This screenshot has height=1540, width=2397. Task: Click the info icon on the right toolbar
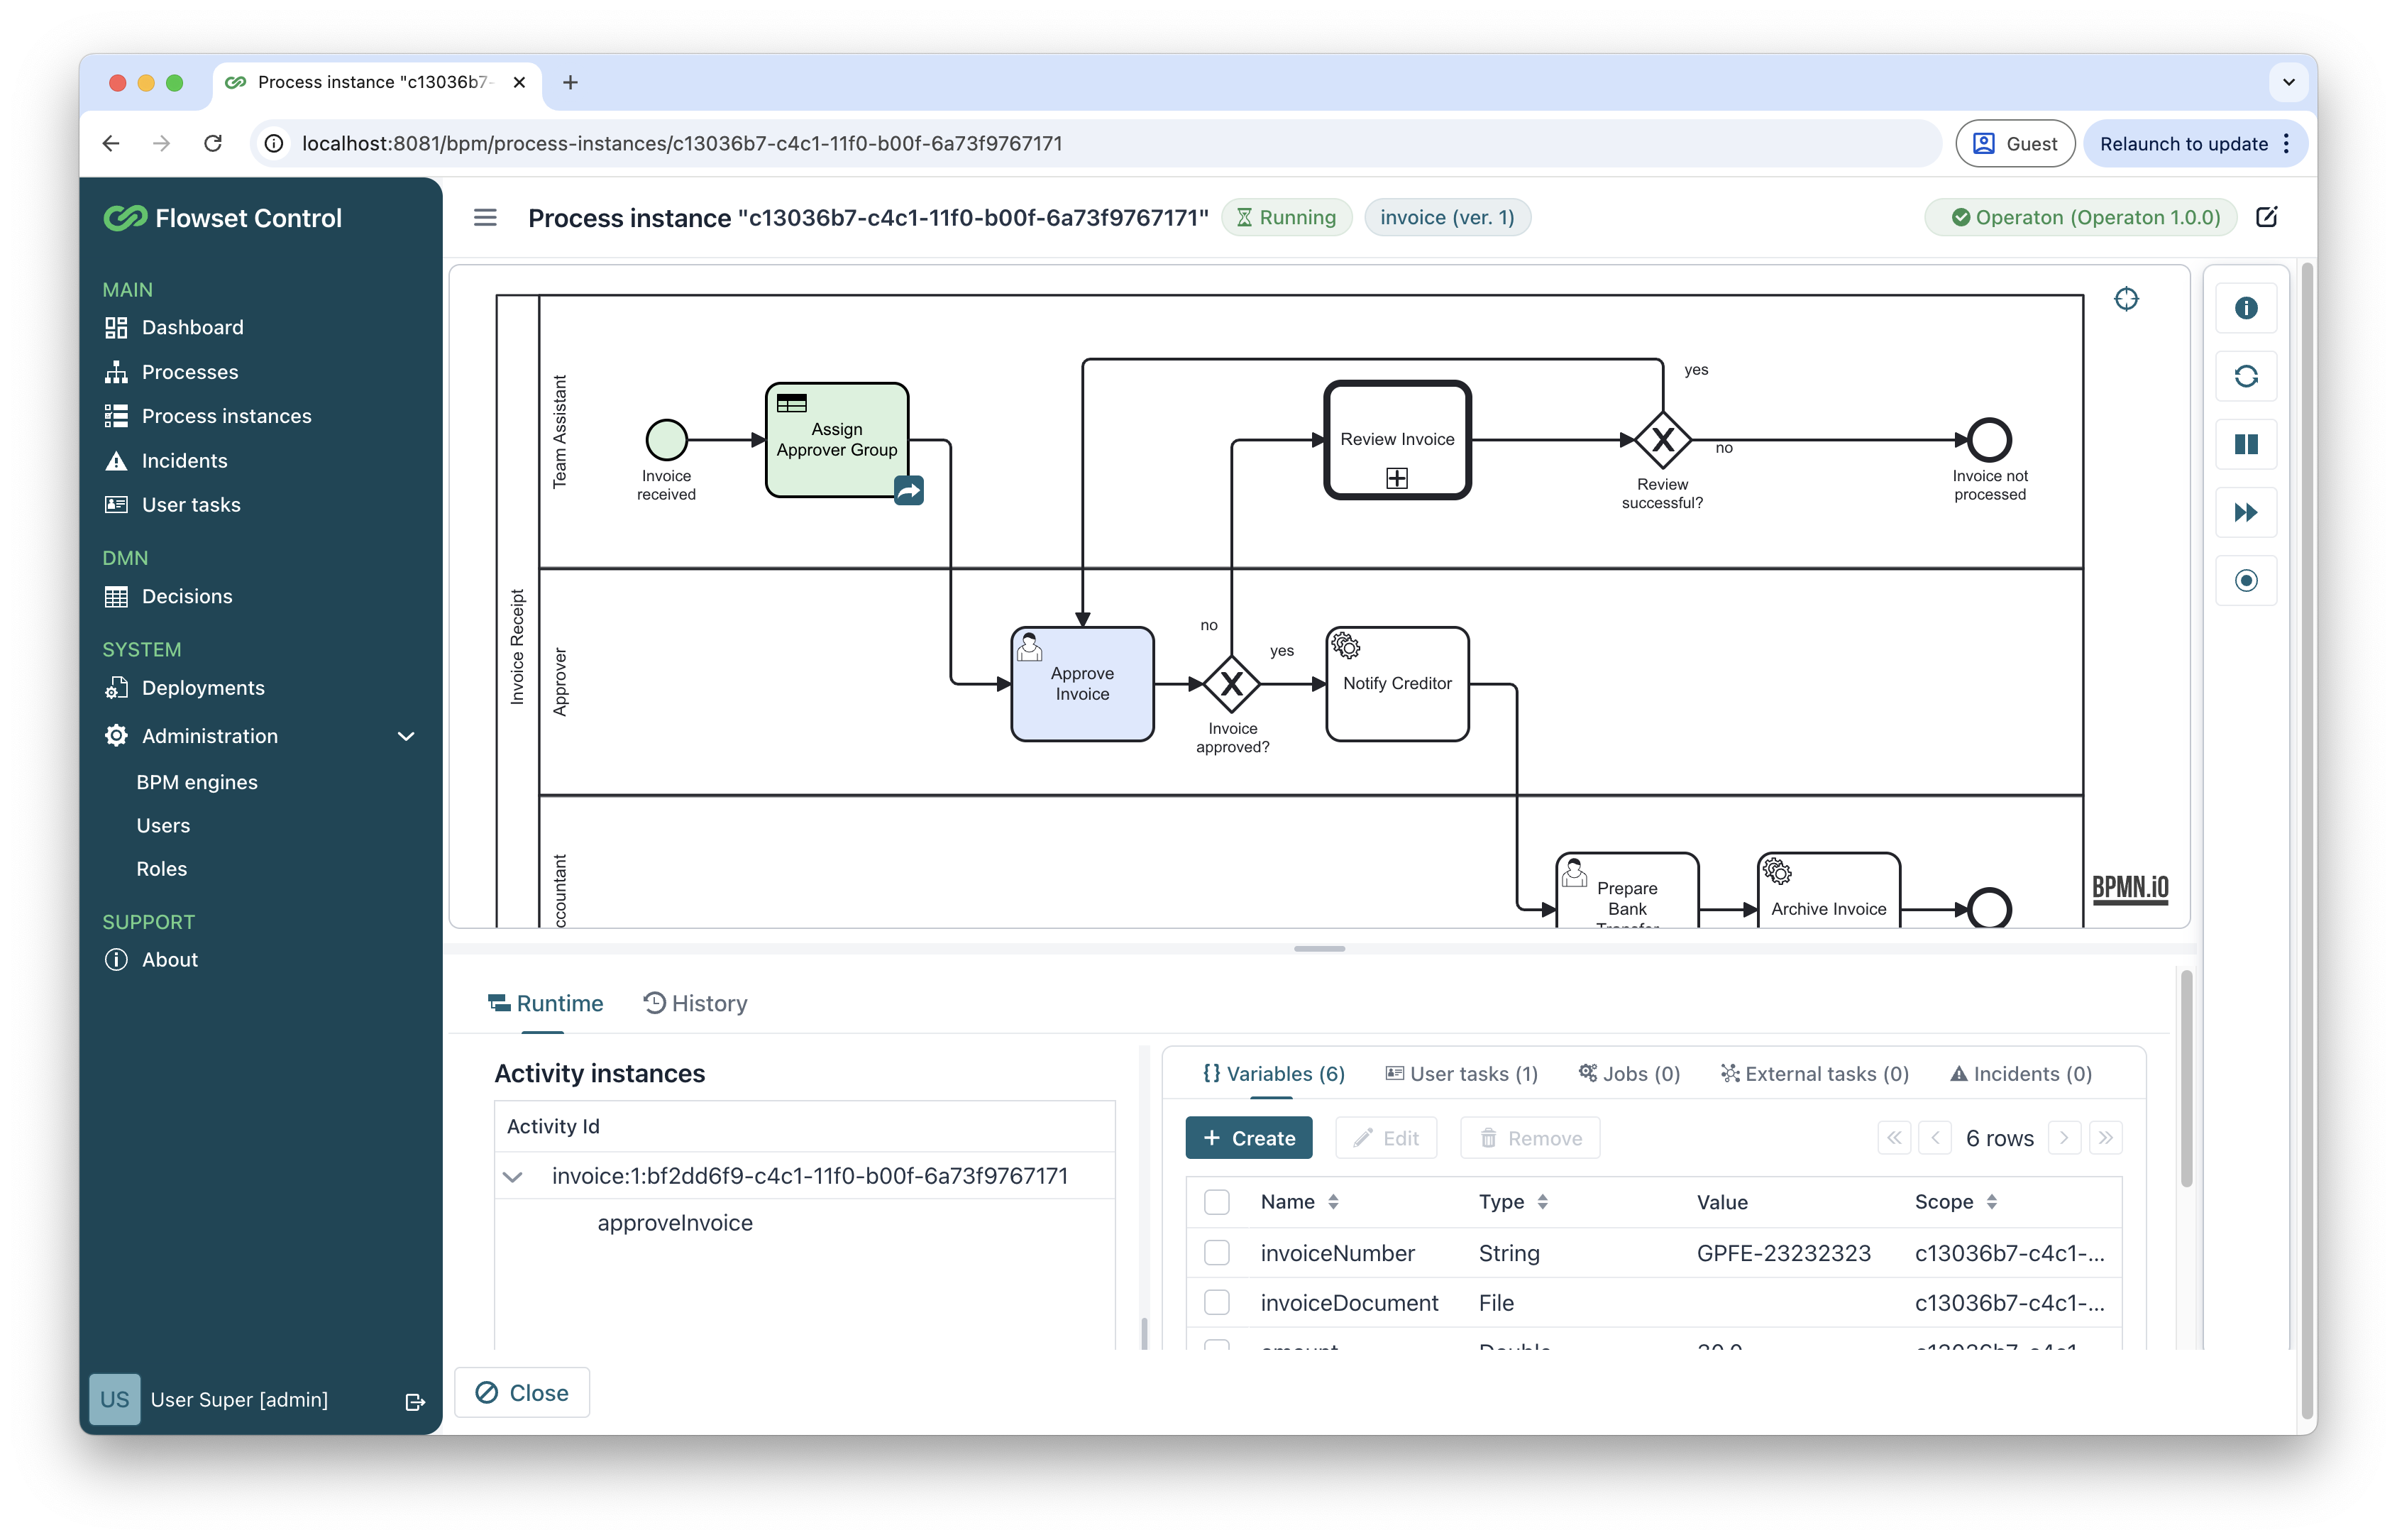[x=2247, y=308]
